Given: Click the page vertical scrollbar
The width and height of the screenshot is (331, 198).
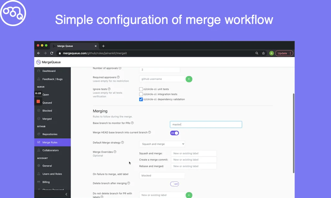Looking at the screenshot, I should [294, 133].
